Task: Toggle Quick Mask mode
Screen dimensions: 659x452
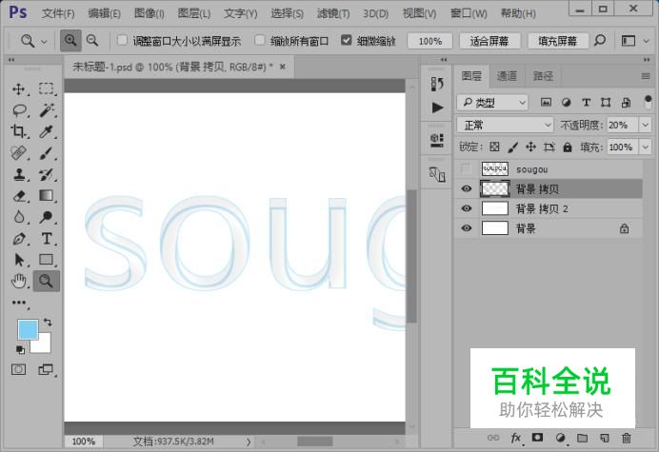Action: click(18, 369)
